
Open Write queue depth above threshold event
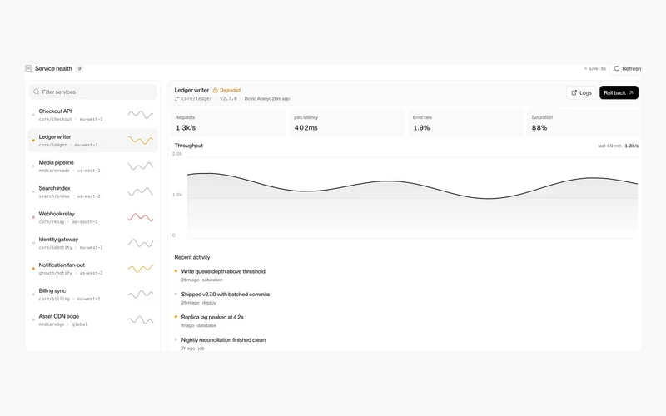tap(223, 271)
